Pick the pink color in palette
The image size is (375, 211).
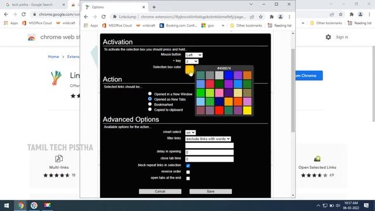click(219, 93)
